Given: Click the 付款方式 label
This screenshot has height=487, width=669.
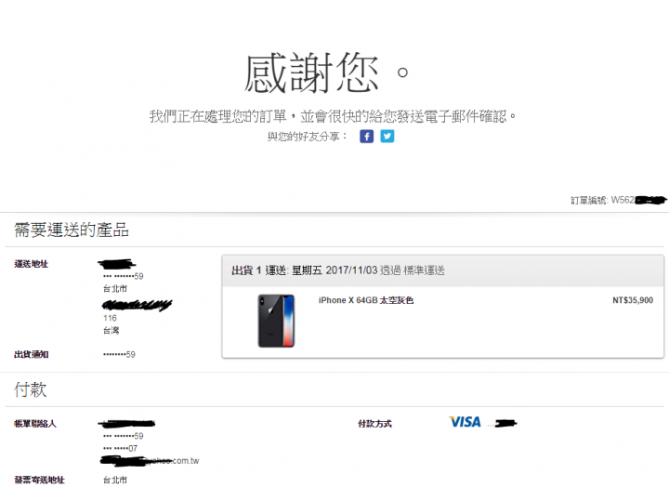Looking at the screenshot, I should click(x=374, y=424).
